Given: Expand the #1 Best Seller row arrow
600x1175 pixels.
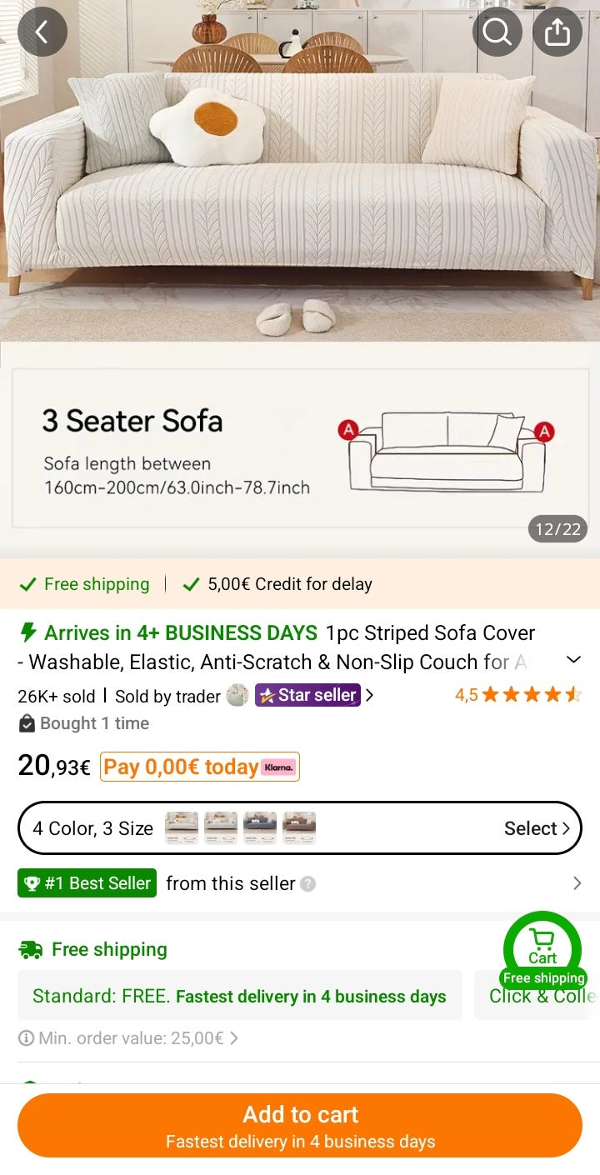Looking at the screenshot, I should pos(577,883).
